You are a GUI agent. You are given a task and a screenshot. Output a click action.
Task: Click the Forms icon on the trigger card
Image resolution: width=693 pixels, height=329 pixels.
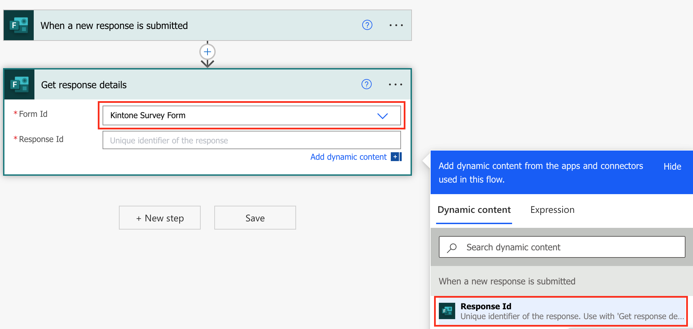point(19,25)
